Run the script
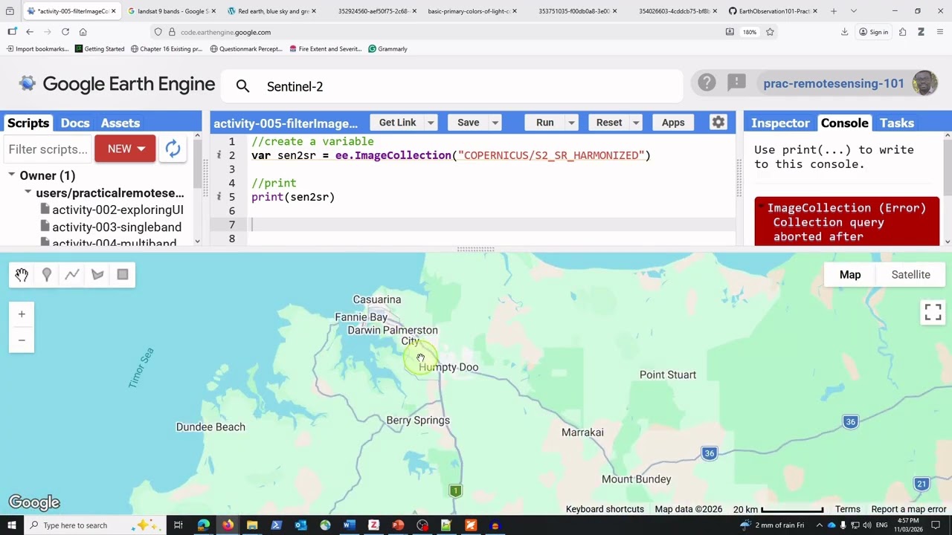Viewport: 952px width, 535px height. [x=545, y=123]
